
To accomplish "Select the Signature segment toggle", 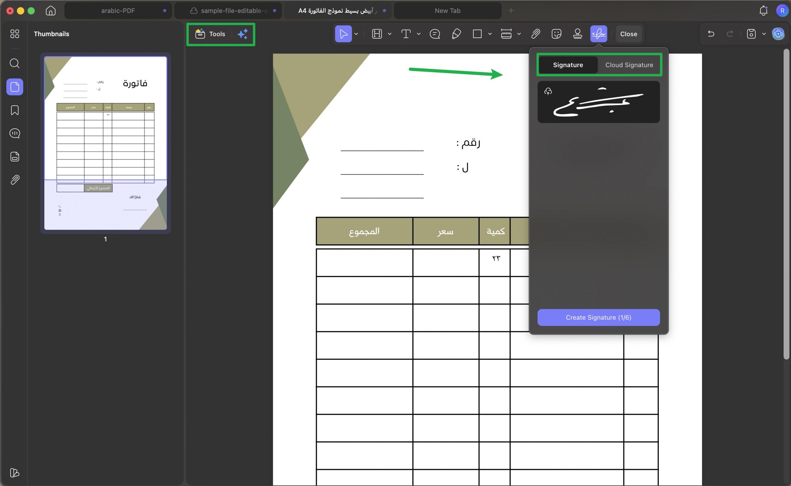I will coord(568,65).
